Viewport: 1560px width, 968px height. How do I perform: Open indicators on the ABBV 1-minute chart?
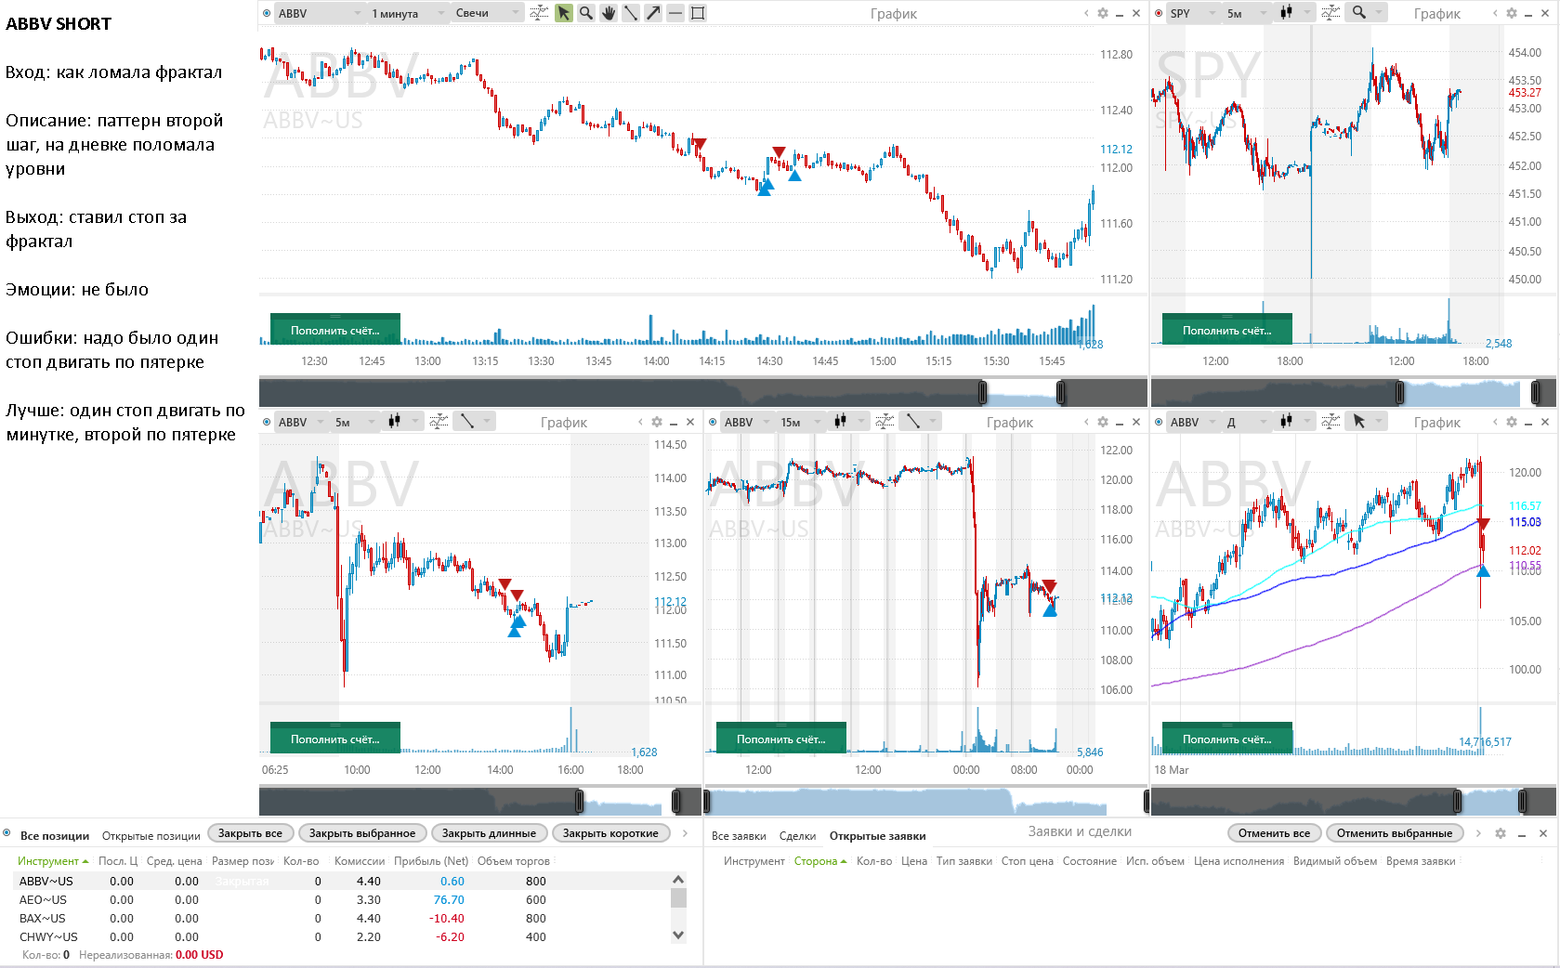tap(539, 13)
